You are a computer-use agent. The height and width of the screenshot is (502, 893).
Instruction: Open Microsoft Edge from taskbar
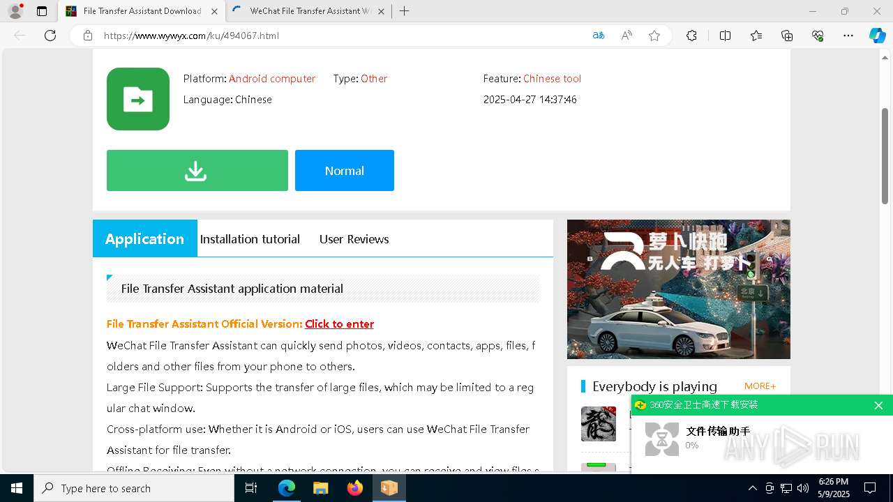pyautogui.click(x=287, y=488)
